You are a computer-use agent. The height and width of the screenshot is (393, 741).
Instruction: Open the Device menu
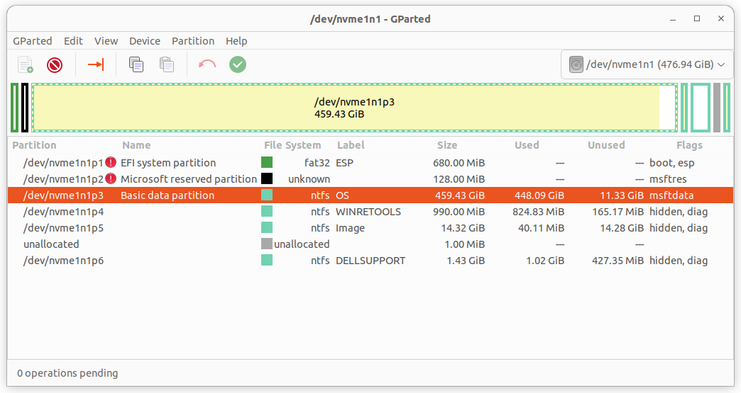coord(144,41)
